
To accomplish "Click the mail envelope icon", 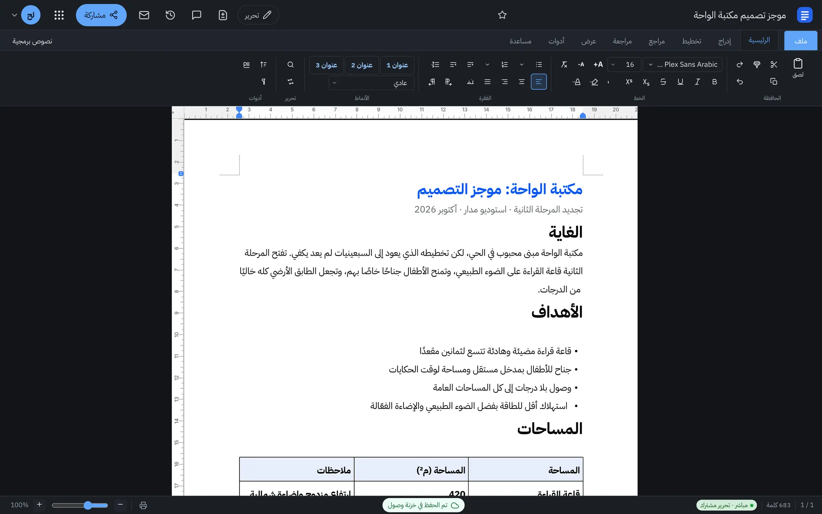I will tap(144, 15).
